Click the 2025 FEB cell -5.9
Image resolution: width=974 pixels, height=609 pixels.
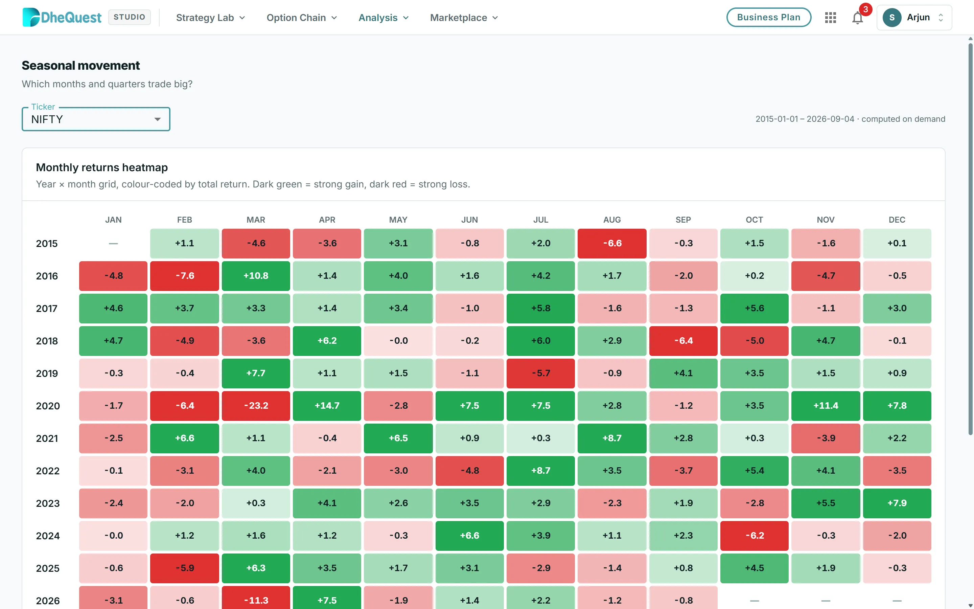[184, 568]
